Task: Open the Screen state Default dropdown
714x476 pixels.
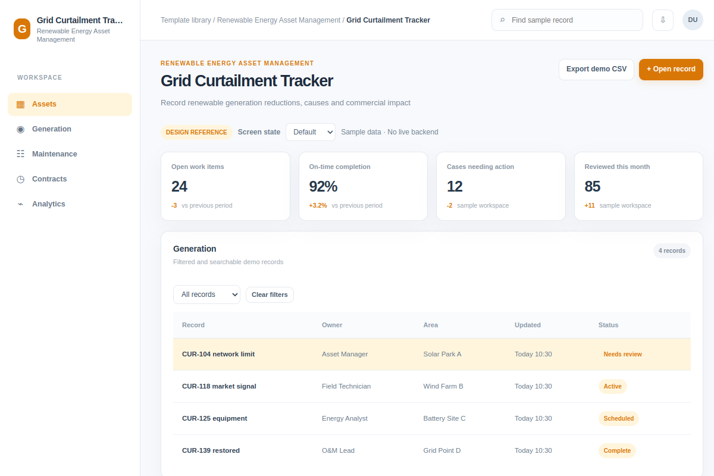Action: click(x=311, y=132)
